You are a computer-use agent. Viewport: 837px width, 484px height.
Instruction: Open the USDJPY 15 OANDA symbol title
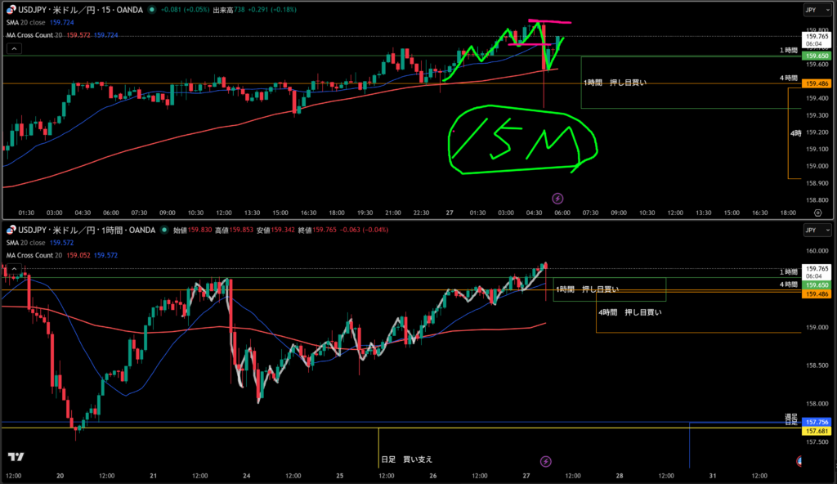tap(82, 10)
